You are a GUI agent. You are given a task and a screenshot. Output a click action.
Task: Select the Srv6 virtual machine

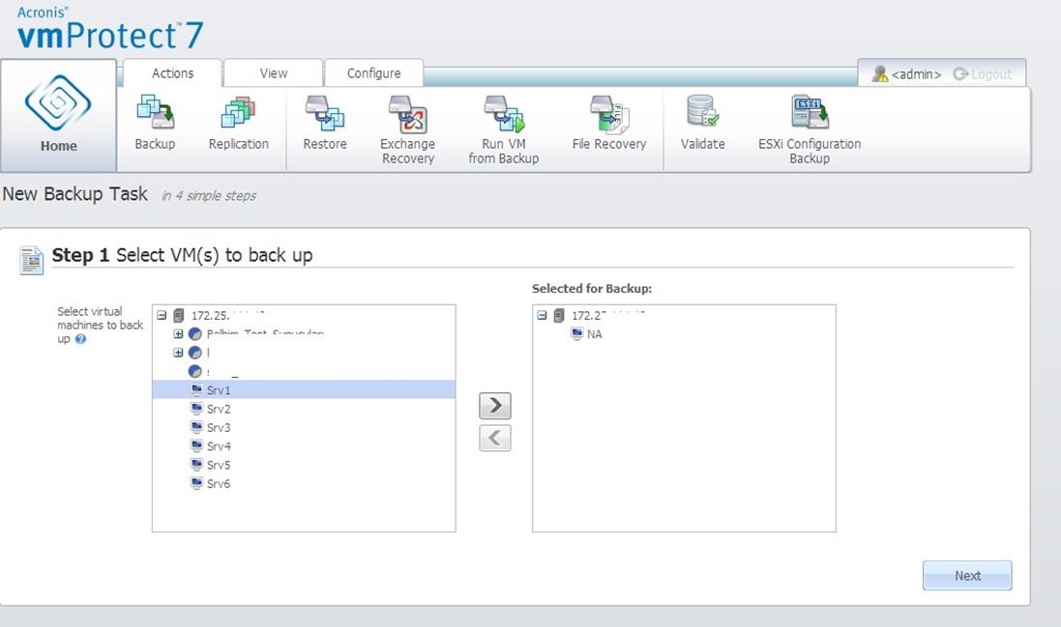tap(304, 484)
